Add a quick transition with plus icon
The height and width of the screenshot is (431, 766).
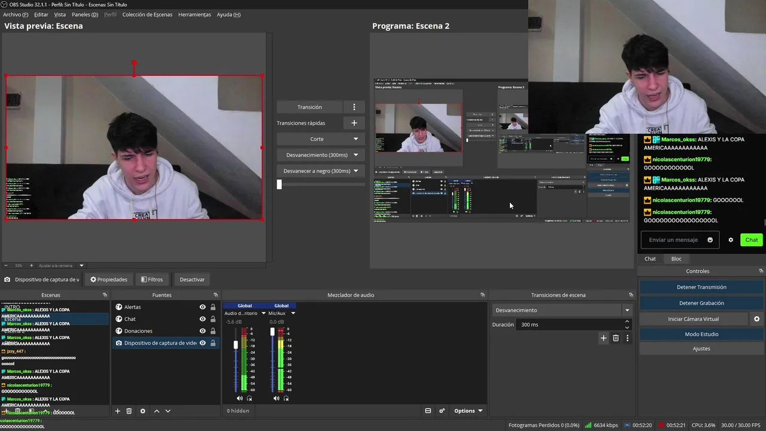click(x=354, y=123)
